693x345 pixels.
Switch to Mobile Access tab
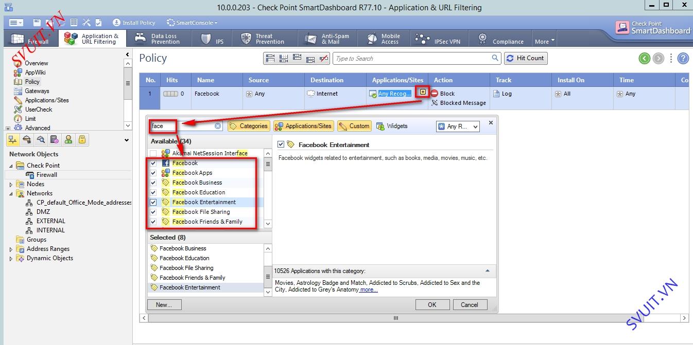[384, 39]
